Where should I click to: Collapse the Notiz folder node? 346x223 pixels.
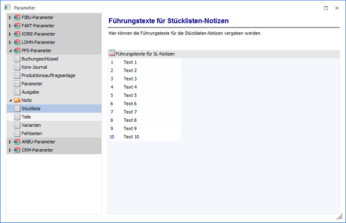click(x=9, y=100)
